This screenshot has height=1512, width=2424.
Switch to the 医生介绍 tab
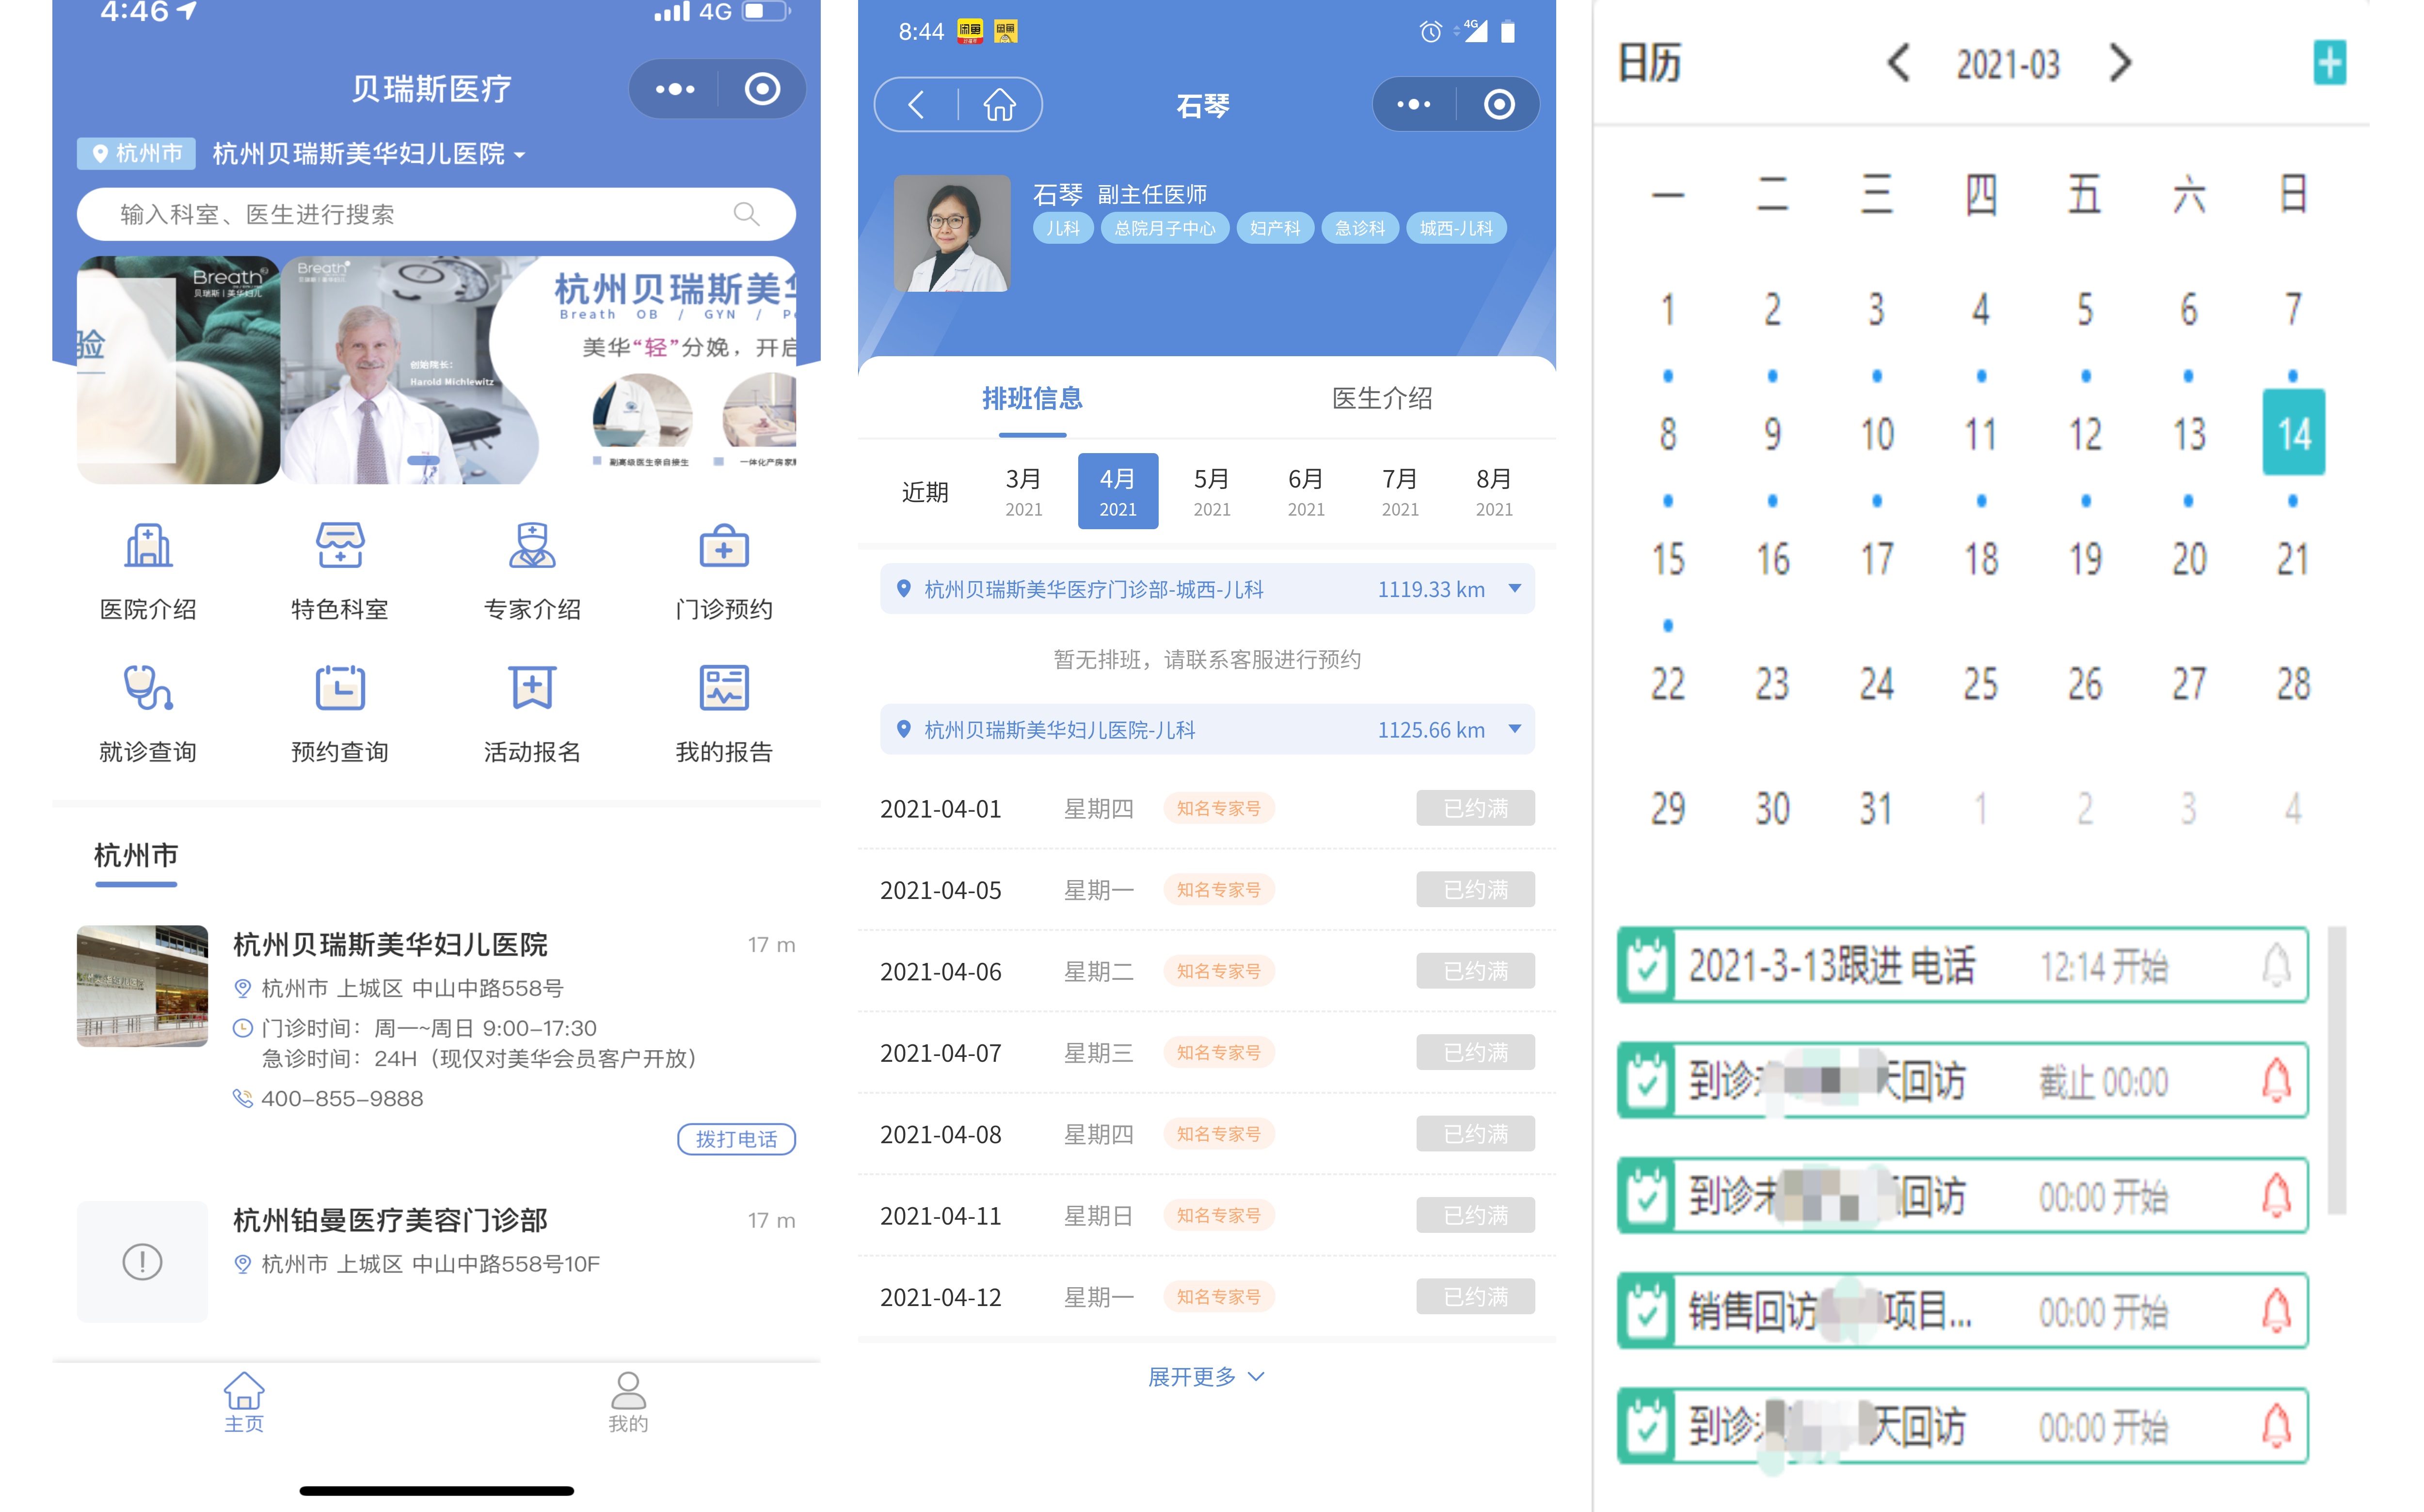tap(1382, 399)
